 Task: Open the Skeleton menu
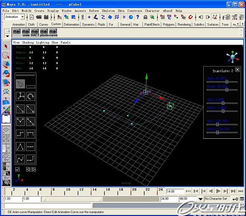point(108,11)
